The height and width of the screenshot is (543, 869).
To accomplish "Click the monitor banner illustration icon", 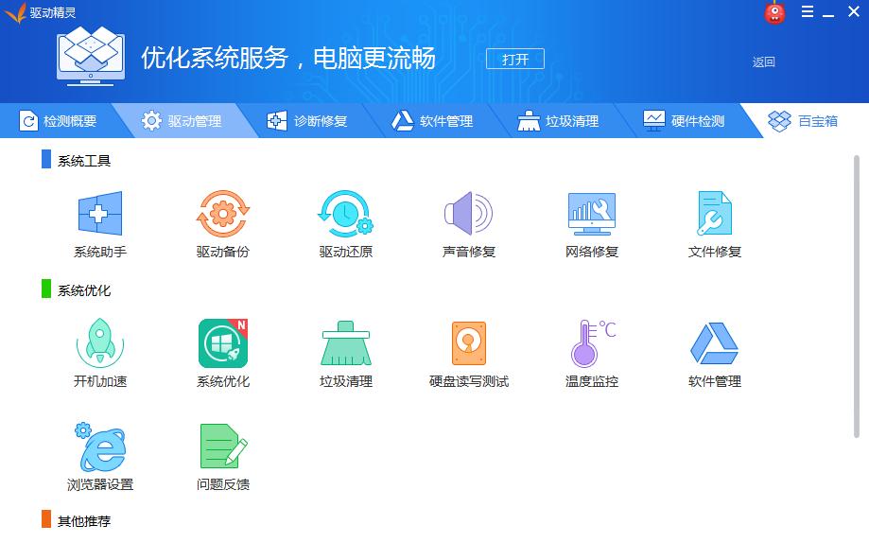I will pos(91,57).
